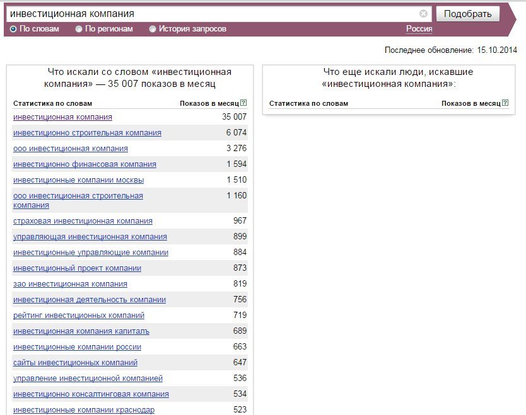This screenshot has height=415, width=526.
Task: Open 'инвестиционные компании краснодар' link
Action: tap(84, 409)
